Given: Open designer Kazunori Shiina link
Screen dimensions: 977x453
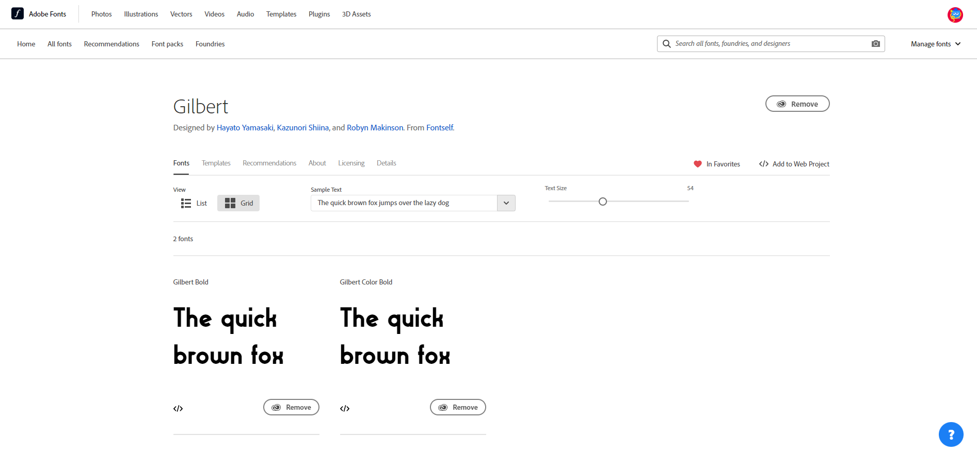Looking at the screenshot, I should (302, 128).
